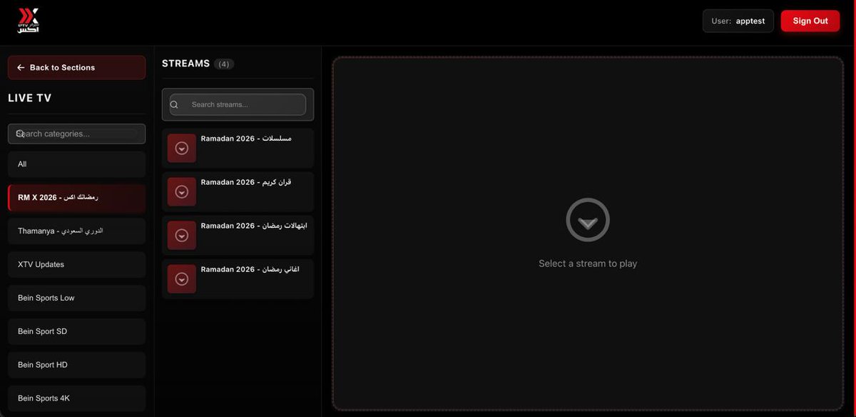Image resolution: width=856 pixels, height=417 pixels.
Task: Choose the Bein Sport SD category
Action: coord(77,332)
